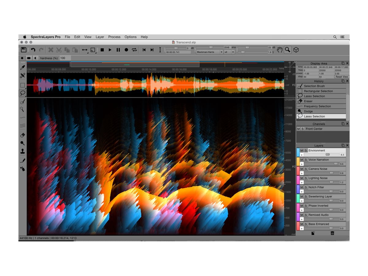Viewport: 368px width, 276px height.
Task: Mute the Front Center channel
Action: tap(299, 129)
